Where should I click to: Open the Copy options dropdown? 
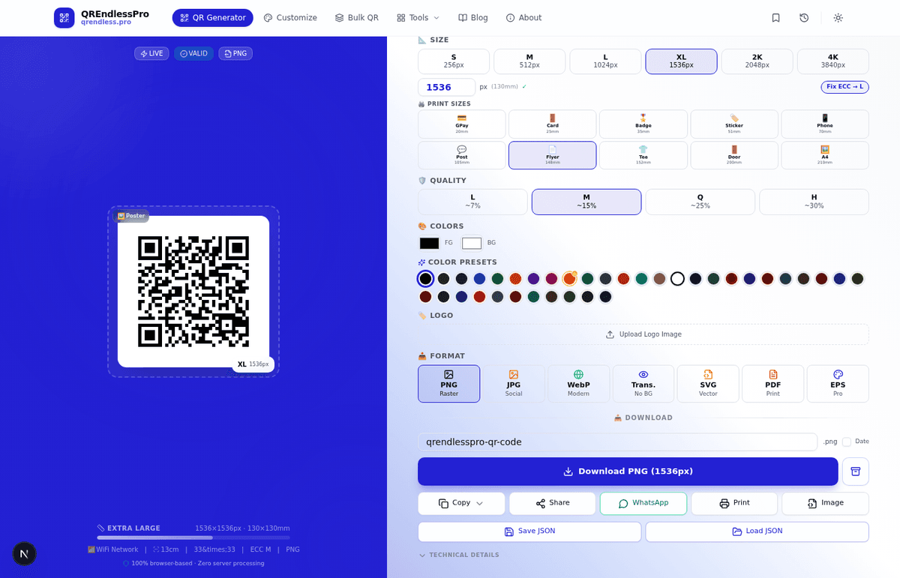461,503
